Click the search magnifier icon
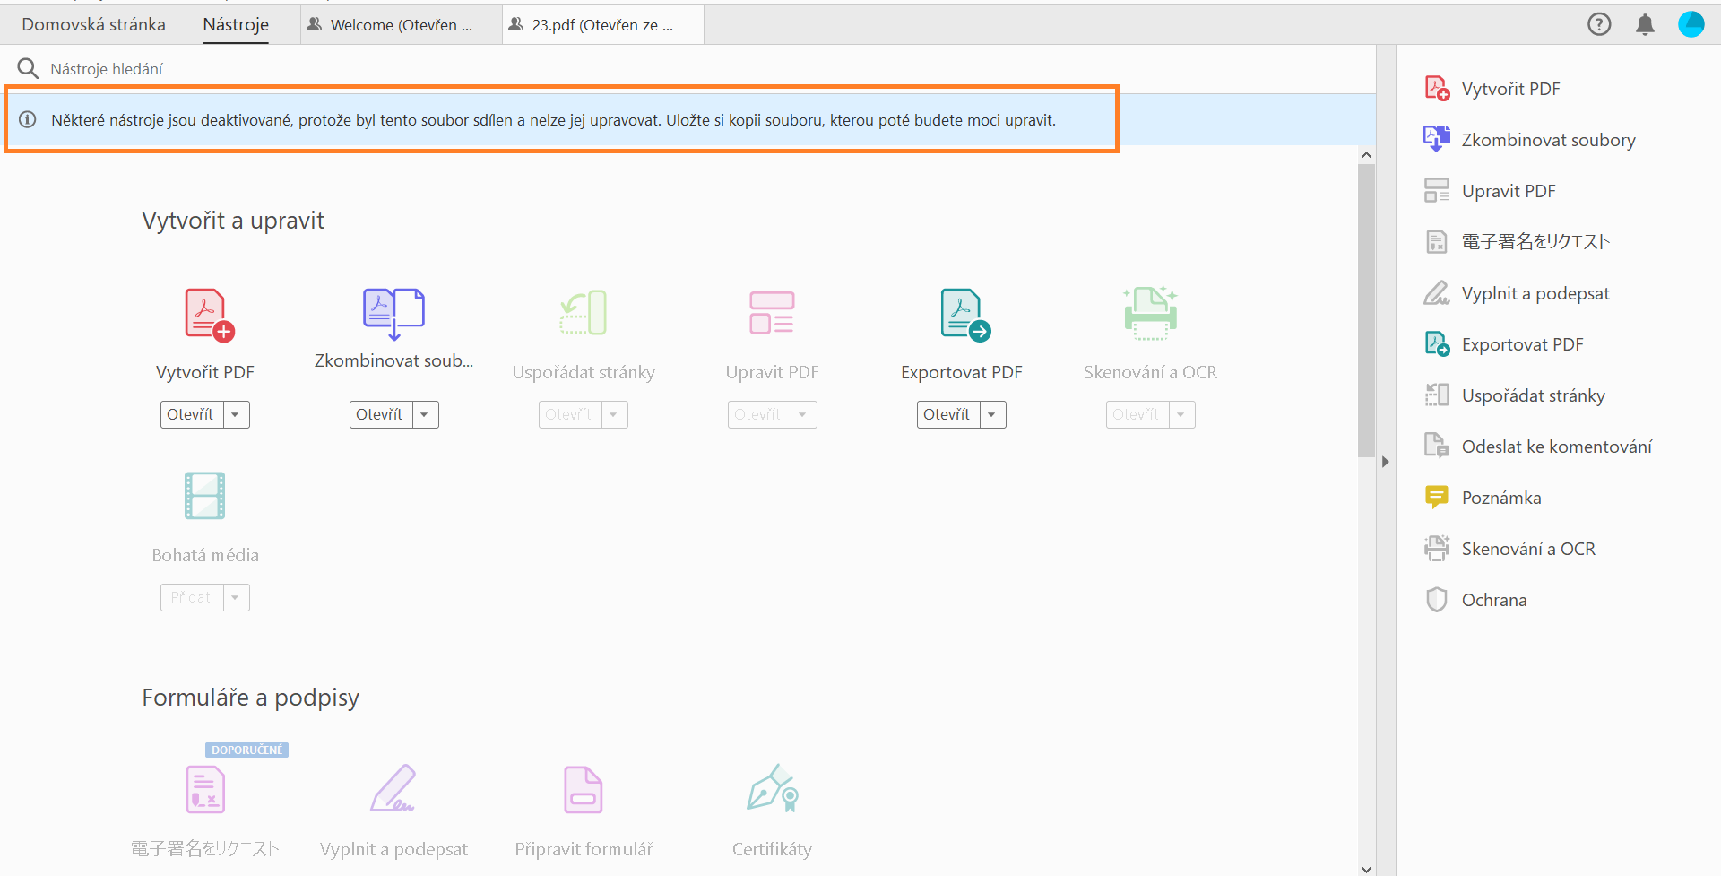Image resolution: width=1721 pixels, height=876 pixels. [28, 68]
